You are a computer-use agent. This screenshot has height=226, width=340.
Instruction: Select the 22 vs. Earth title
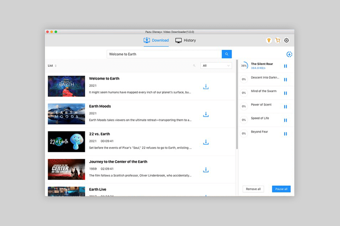pyautogui.click(x=100, y=134)
